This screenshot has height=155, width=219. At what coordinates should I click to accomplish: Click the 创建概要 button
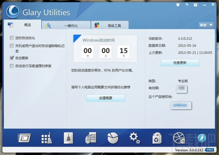pyautogui.click(x=105, y=98)
